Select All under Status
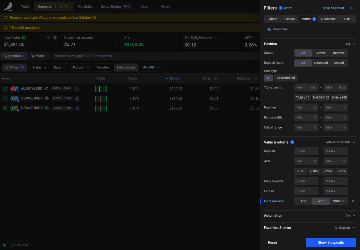 303,53
